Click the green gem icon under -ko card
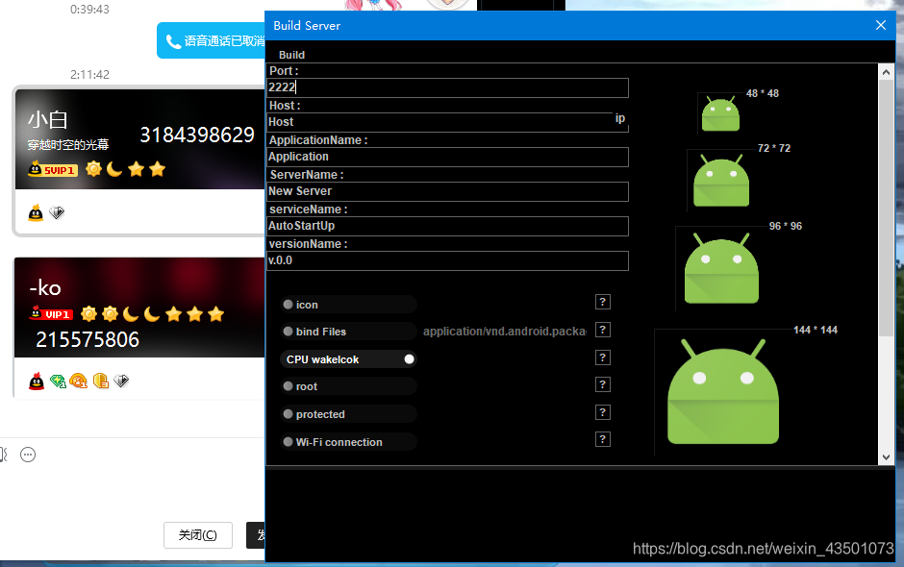Screen dimensions: 904x567 58,381
